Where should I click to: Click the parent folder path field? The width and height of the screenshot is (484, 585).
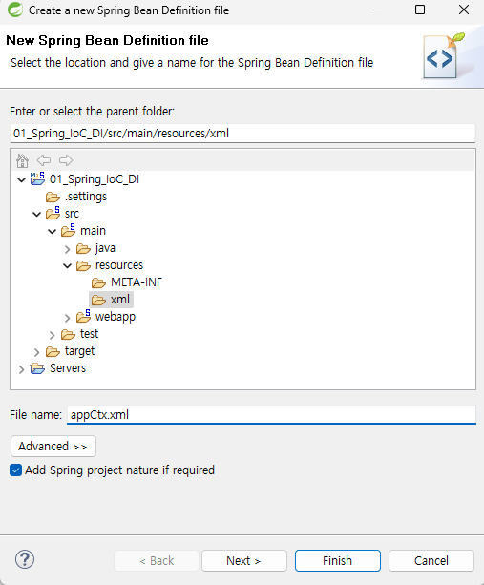(242, 134)
